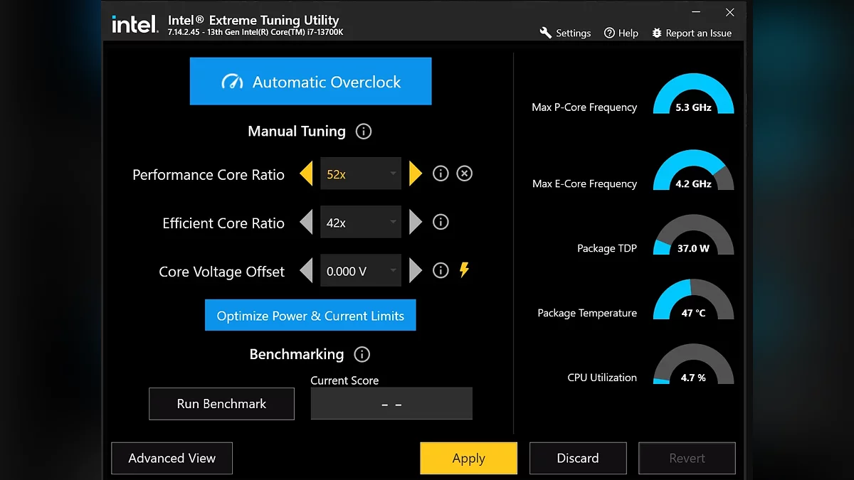Open Settings via the wrench icon

pyautogui.click(x=546, y=33)
